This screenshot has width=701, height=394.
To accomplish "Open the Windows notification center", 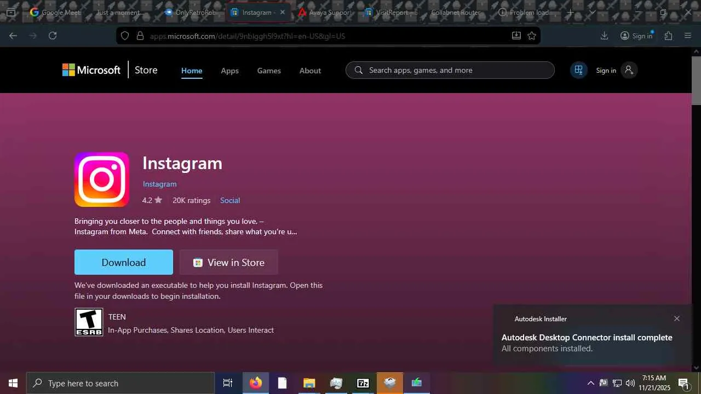I will click(683, 383).
